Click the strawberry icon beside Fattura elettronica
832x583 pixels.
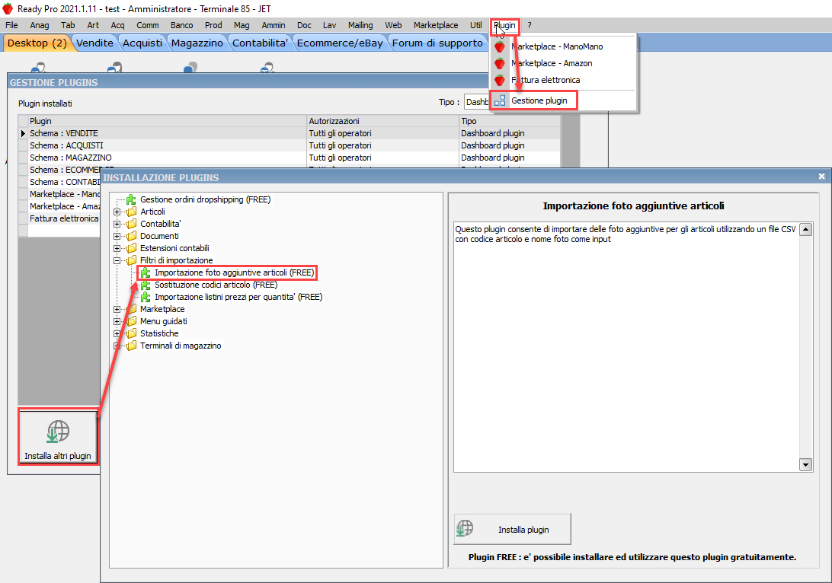coord(499,80)
